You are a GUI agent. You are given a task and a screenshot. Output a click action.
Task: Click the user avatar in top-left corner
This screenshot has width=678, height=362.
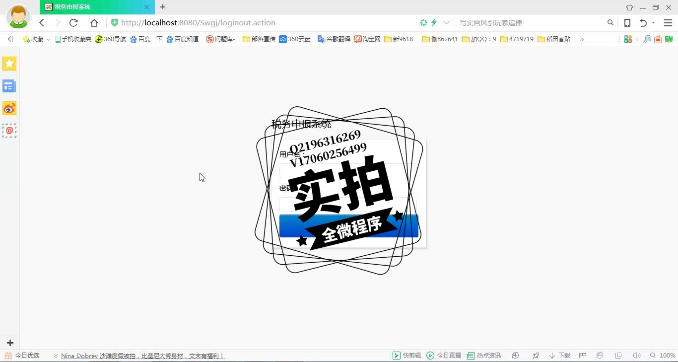18,16
